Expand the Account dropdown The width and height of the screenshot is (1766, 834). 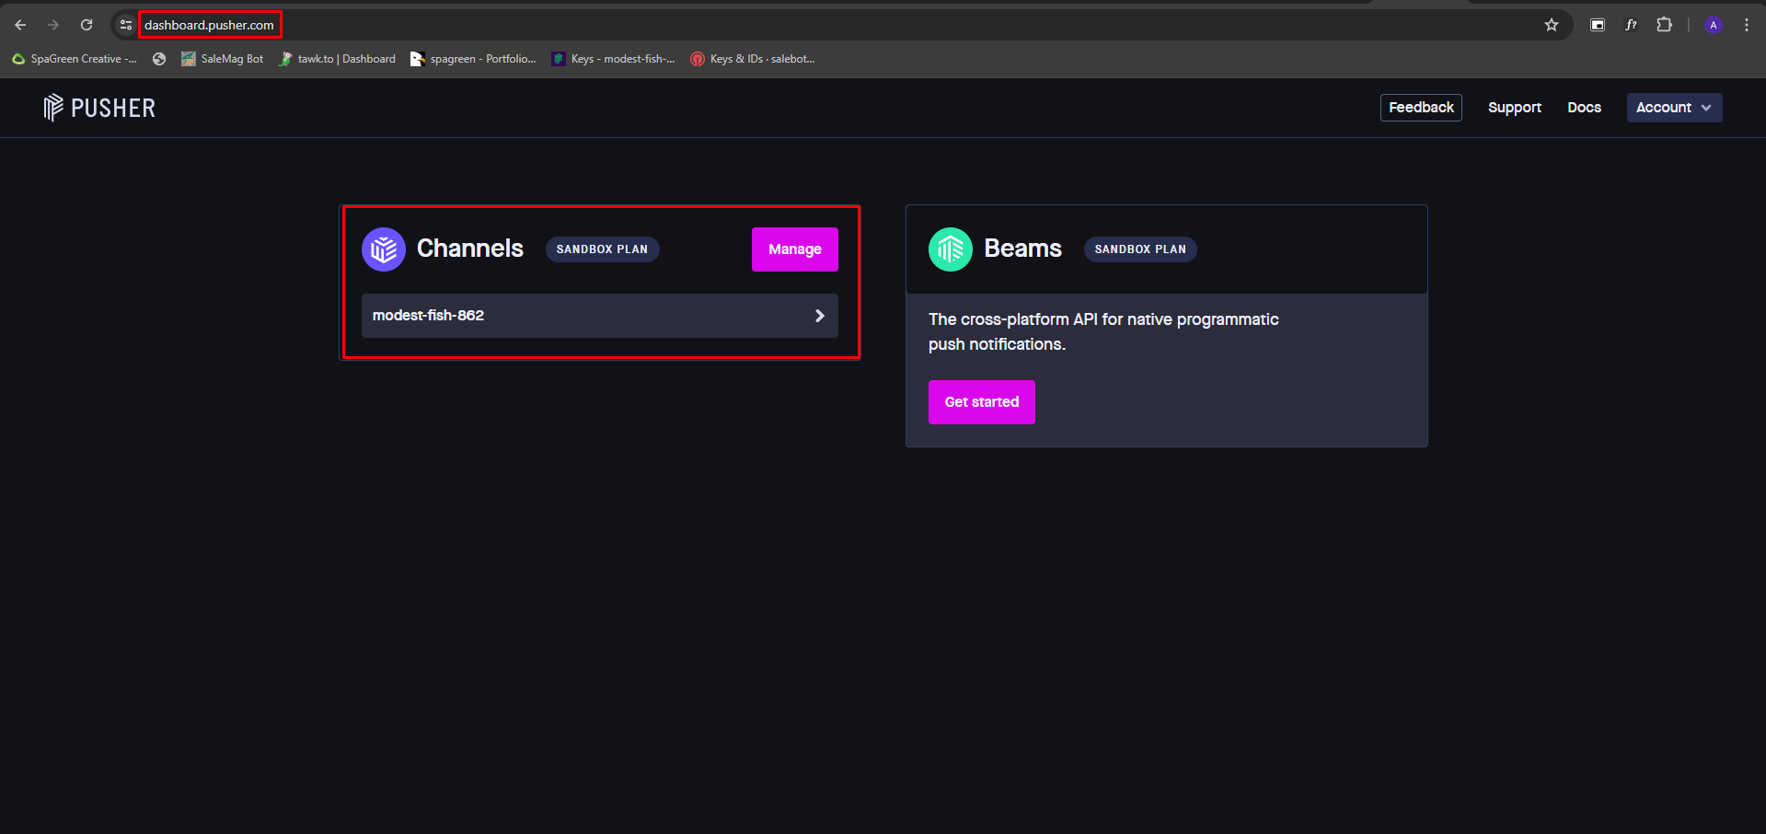pyautogui.click(x=1674, y=108)
